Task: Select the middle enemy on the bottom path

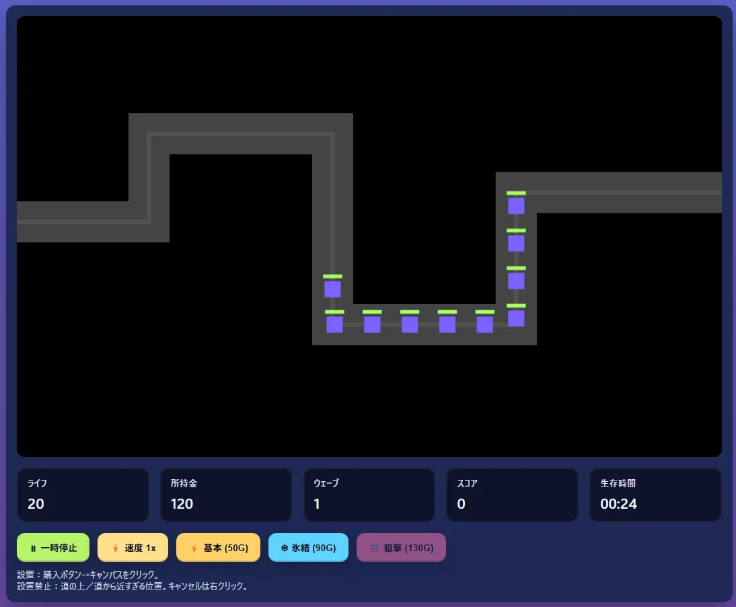Action: pyautogui.click(x=410, y=325)
